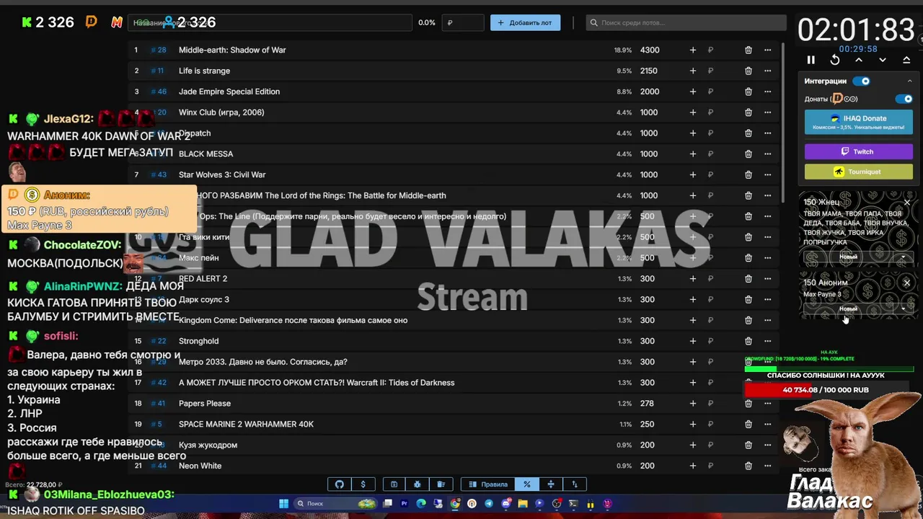
Task: Open more options for Jade Empire lot
Action: [768, 92]
